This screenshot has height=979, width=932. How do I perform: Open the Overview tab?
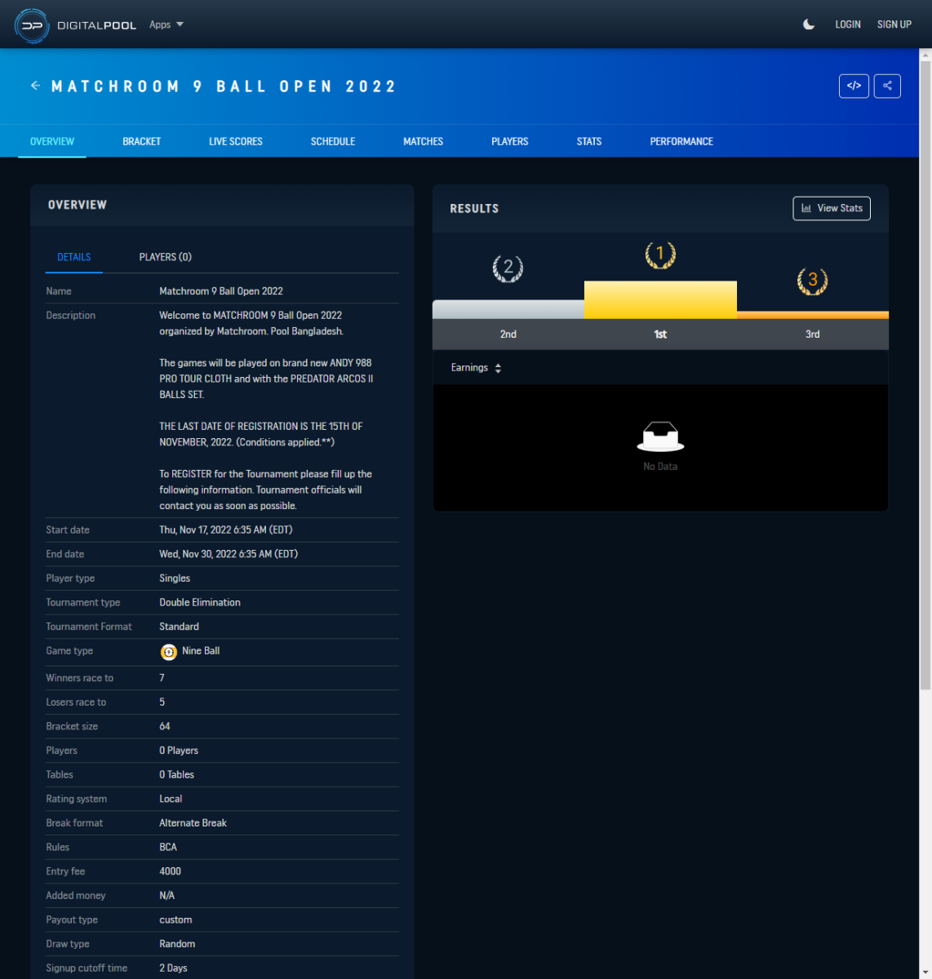(52, 141)
